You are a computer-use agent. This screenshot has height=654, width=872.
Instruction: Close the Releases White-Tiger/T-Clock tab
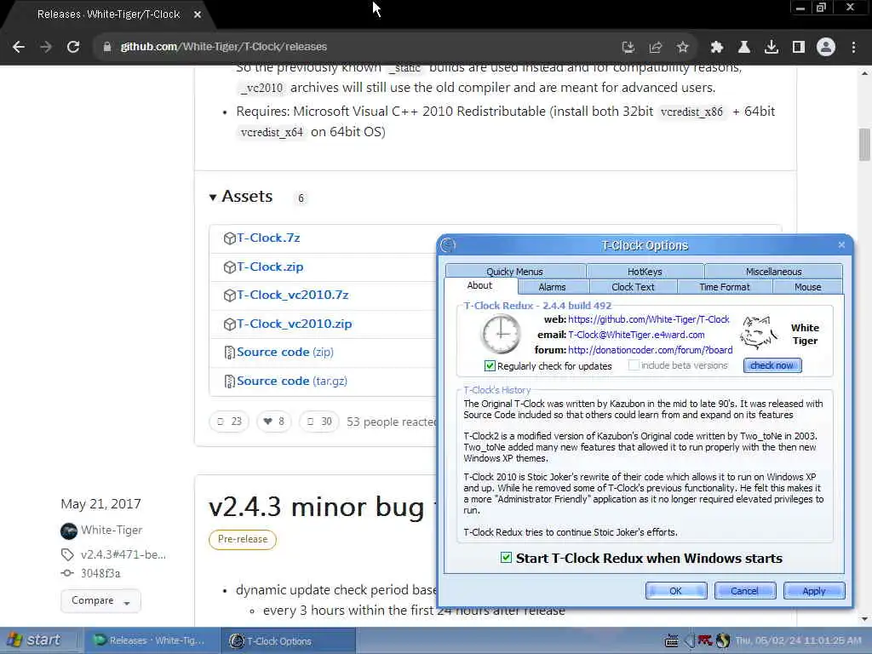point(198,15)
